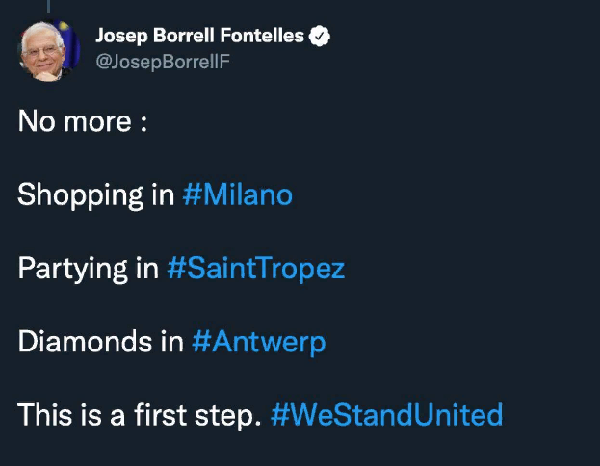This screenshot has height=466, width=600.
Task: Click the thread connector line above avatar
Action: (49, 6)
